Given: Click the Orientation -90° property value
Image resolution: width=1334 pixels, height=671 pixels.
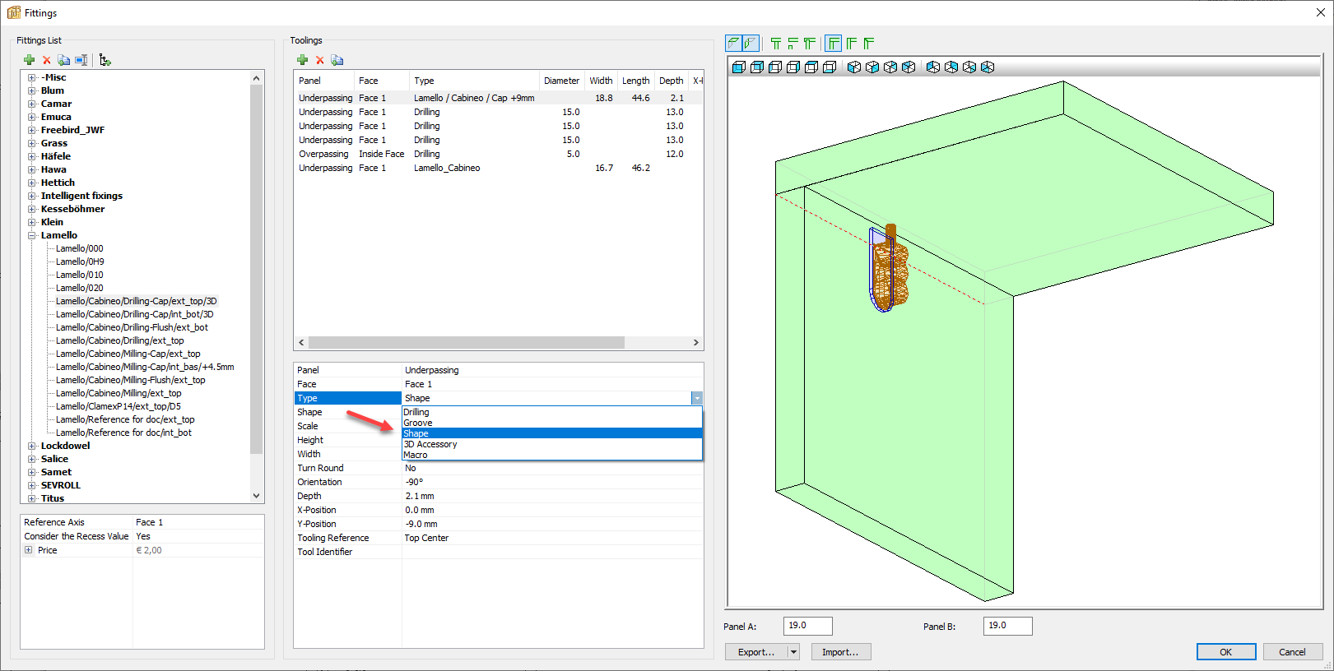Looking at the screenshot, I should [552, 482].
